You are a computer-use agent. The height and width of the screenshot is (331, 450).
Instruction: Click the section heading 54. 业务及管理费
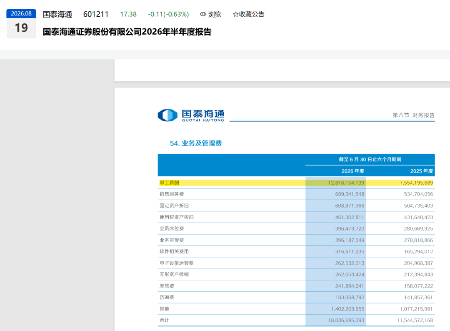[x=196, y=143]
